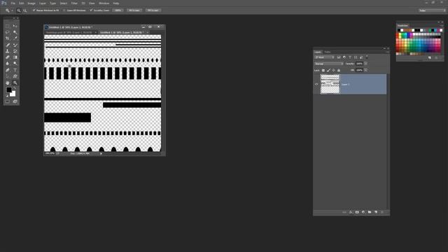
Task: Switch to the Paths tab
Action: click(x=328, y=52)
